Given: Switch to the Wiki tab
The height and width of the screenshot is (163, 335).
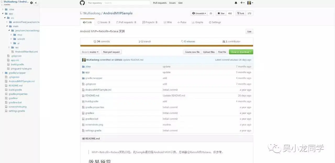Looking at the screenshot, I should pos(167,22).
